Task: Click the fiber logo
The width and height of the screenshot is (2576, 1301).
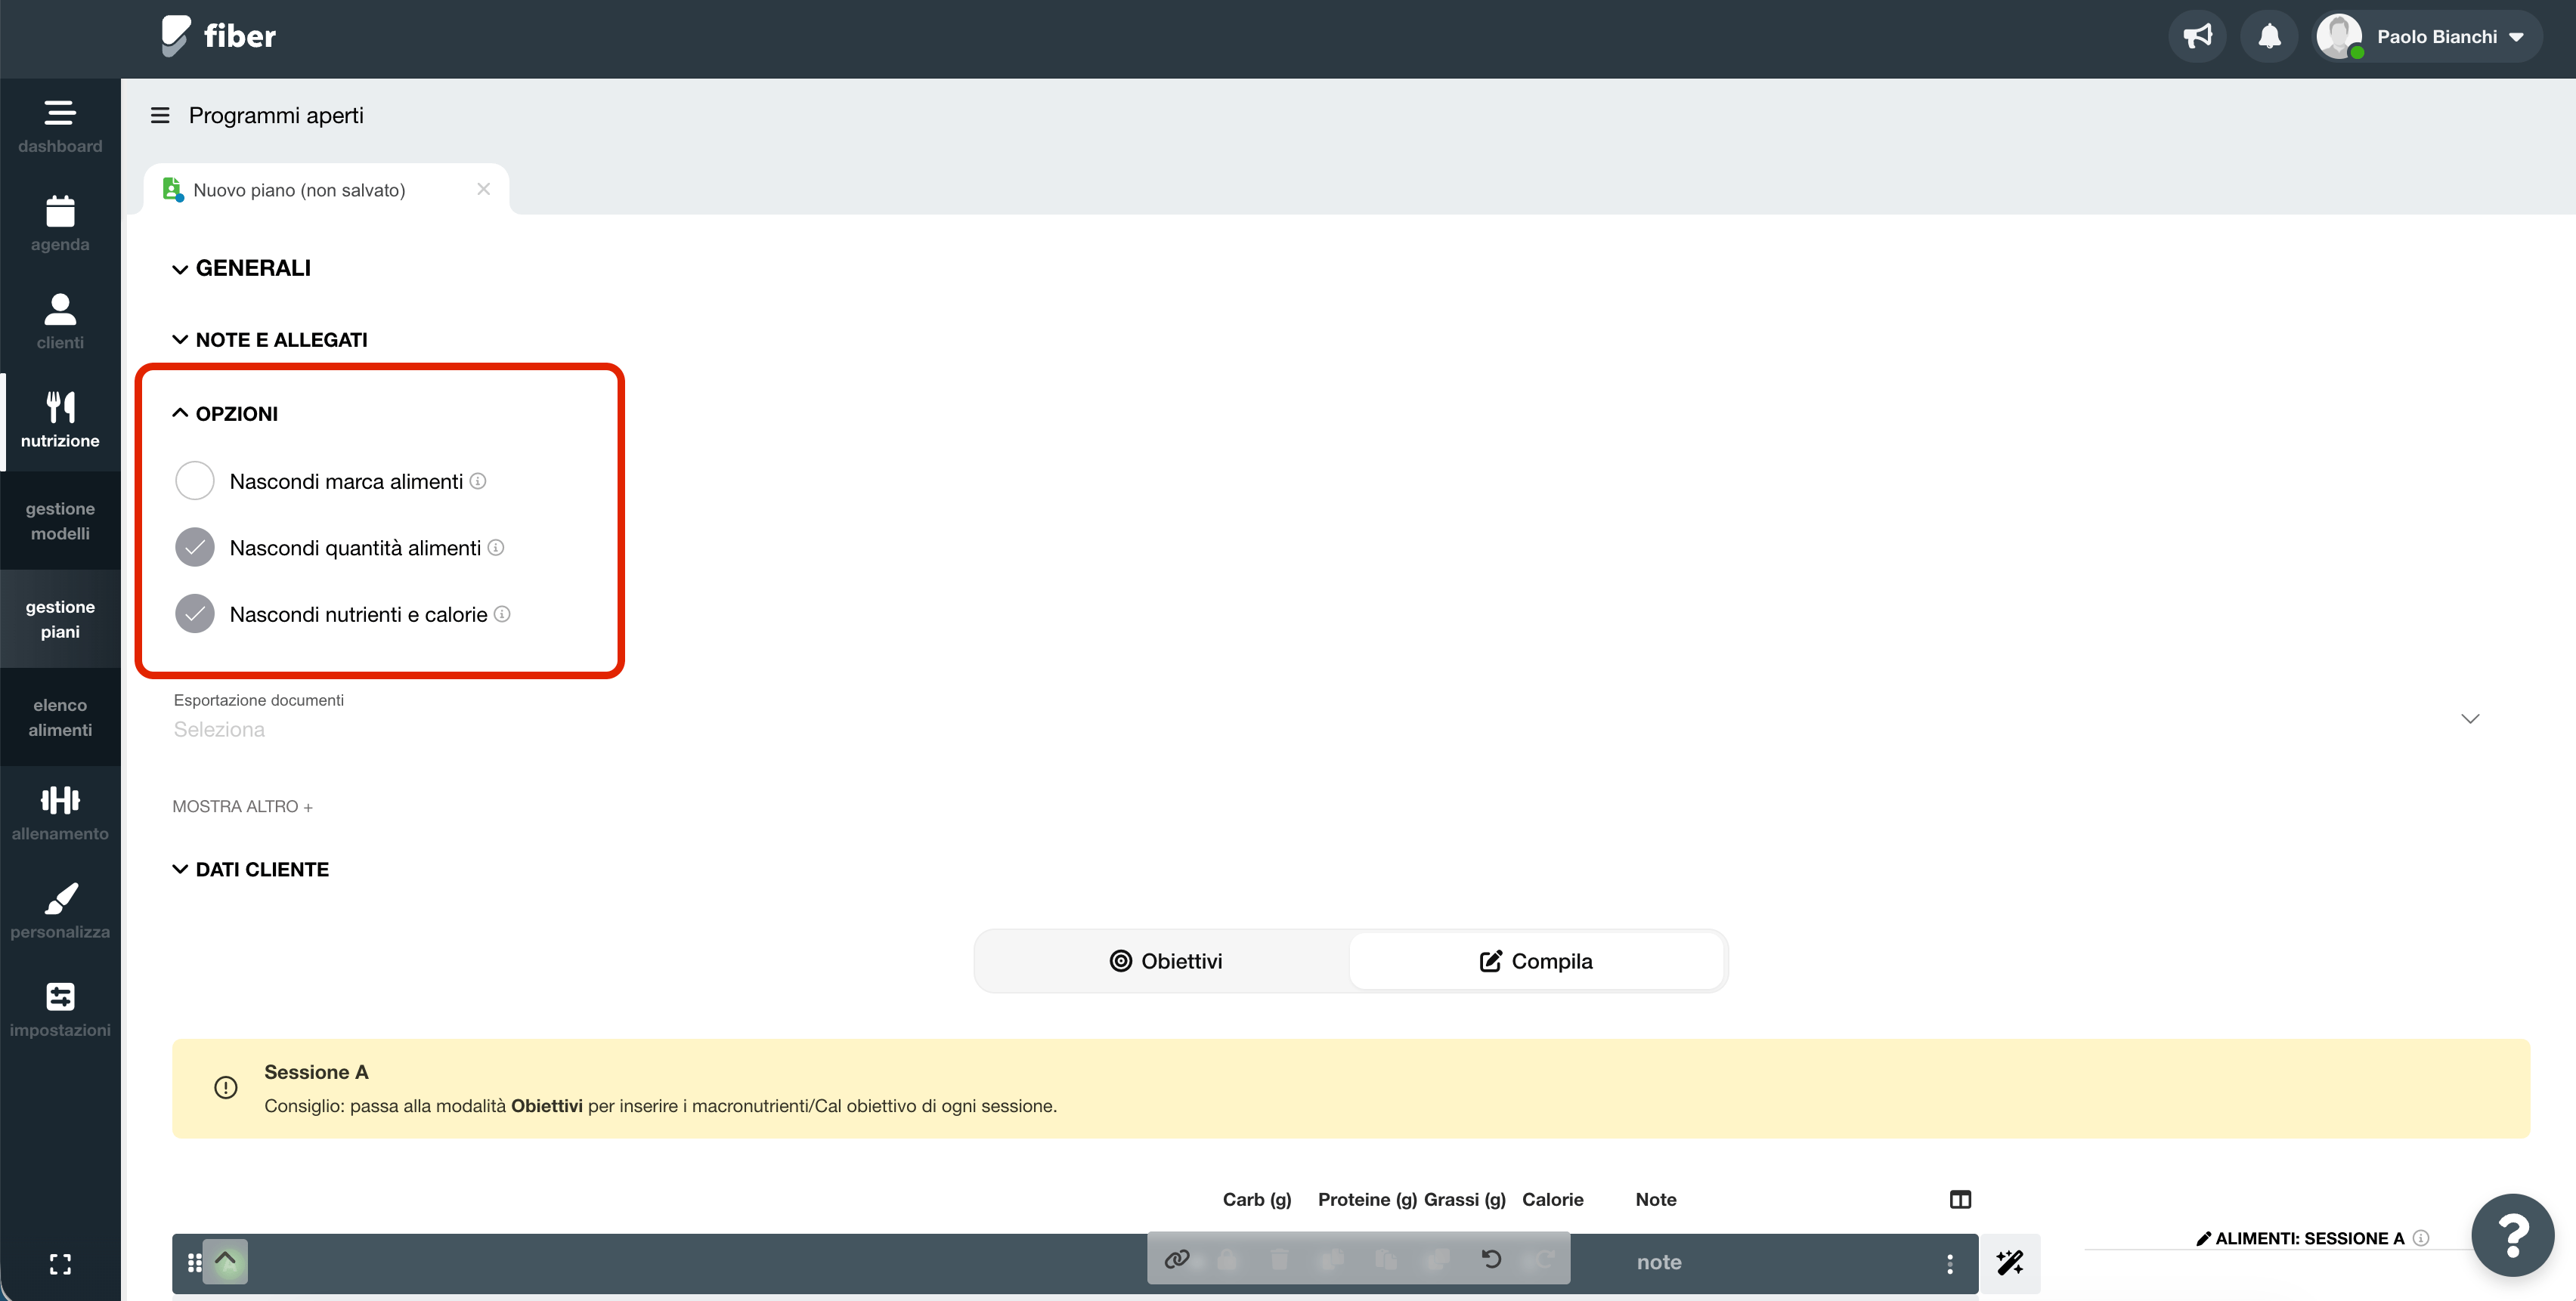Action: [x=218, y=36]
